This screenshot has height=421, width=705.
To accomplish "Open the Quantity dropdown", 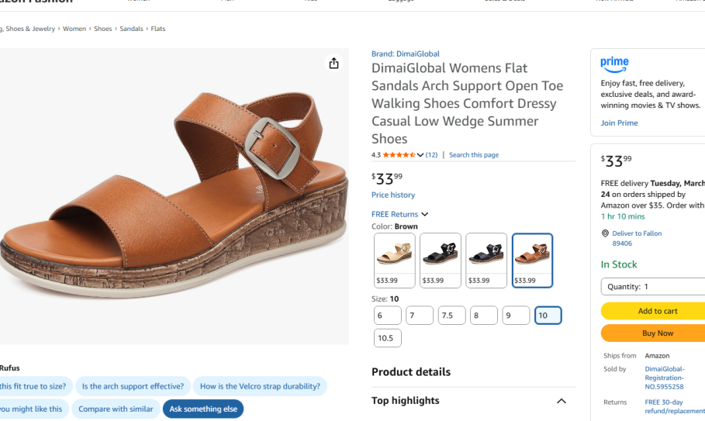I will coord(652,287).
